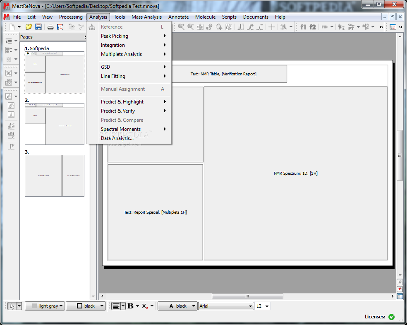This screenshot has width=407, height=325.
Task: Open the Molecule menu
Action: [x=205, y=17]
